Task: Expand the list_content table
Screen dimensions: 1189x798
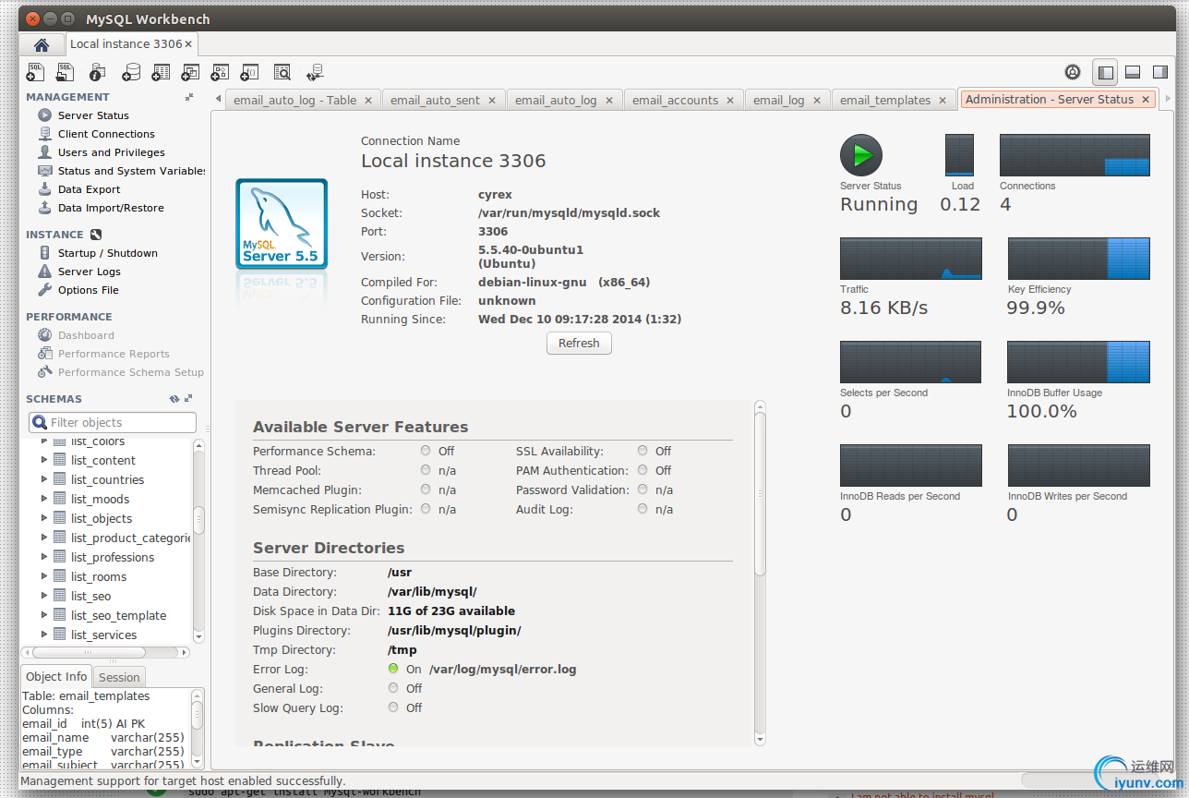Action: (43, 460)
